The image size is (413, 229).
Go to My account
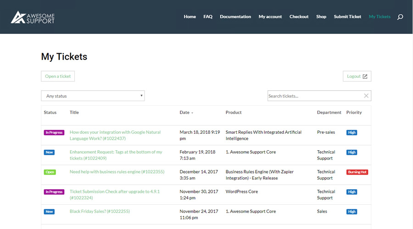pos(270,16)
